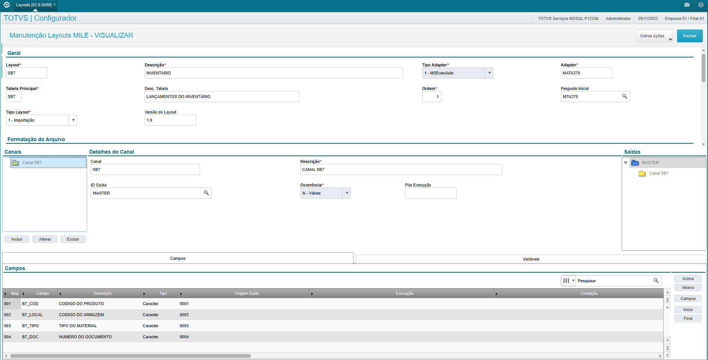The height and width of the screenshot is (360, 708).
Task: Click the ID Saída lookup magnifier
Action: (x=206, y=193)
